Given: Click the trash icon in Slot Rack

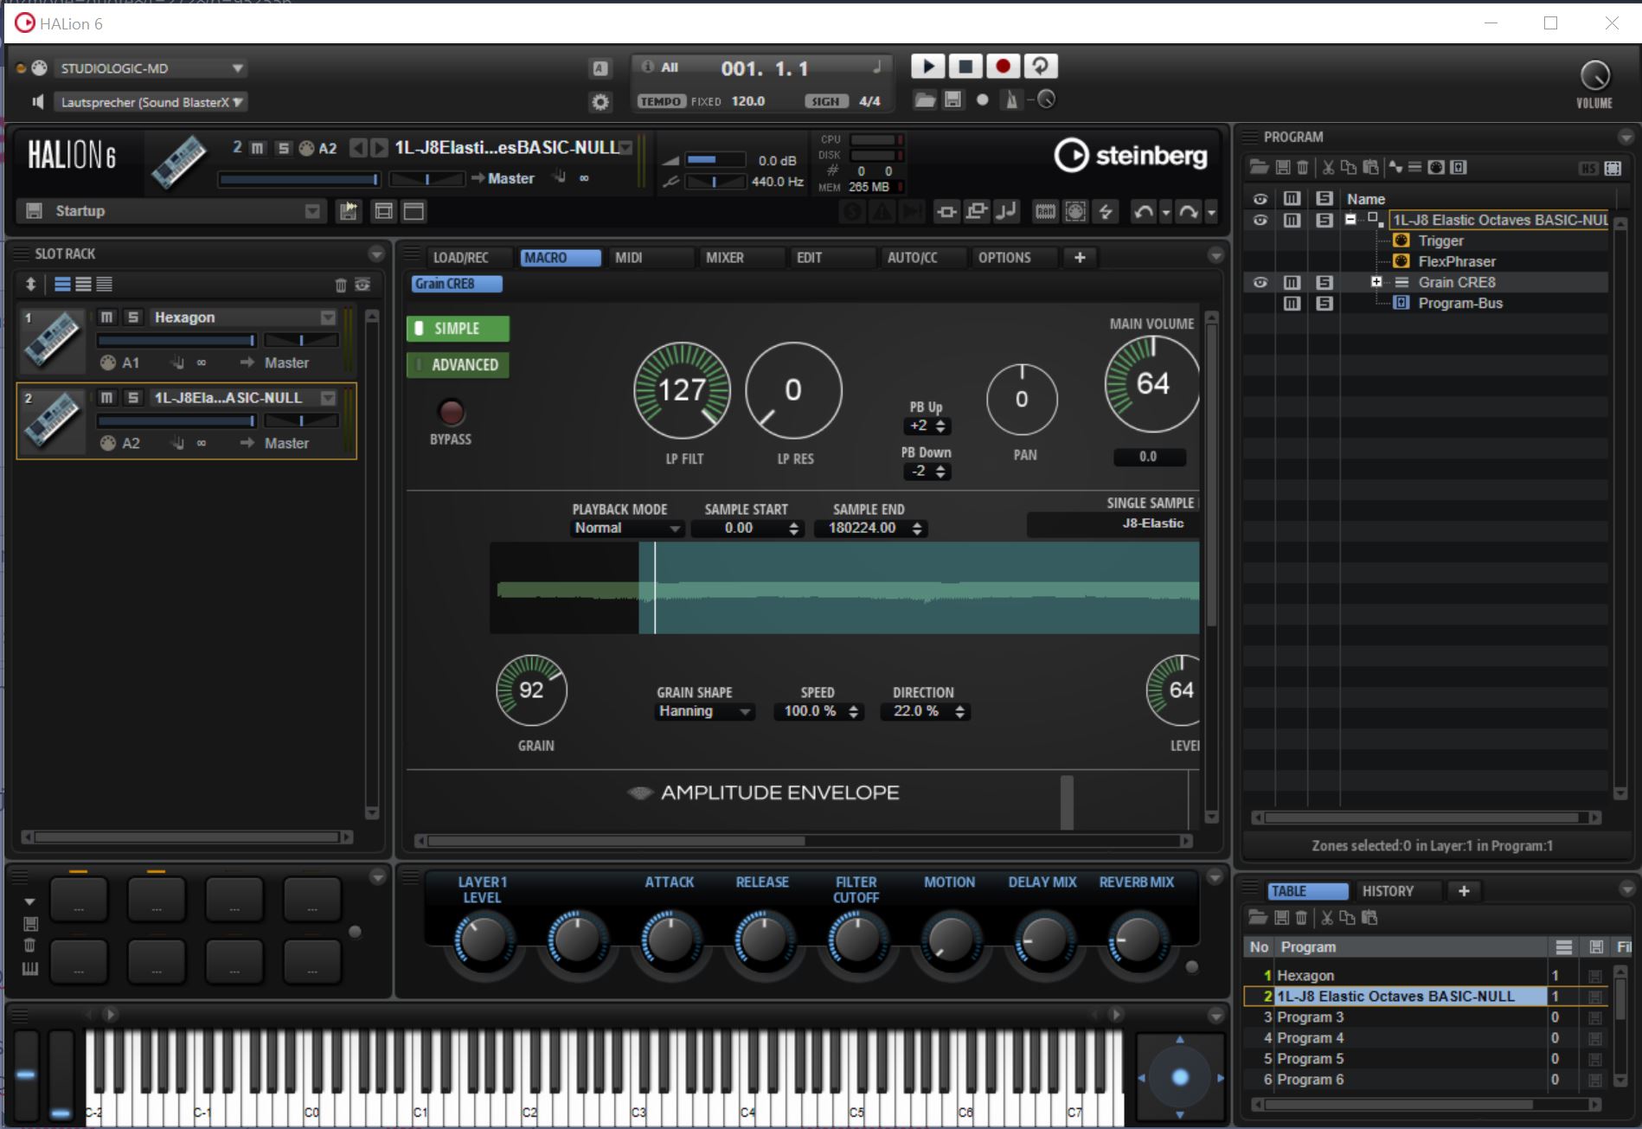Looking at the screenshot, I should tap(341, 285).
